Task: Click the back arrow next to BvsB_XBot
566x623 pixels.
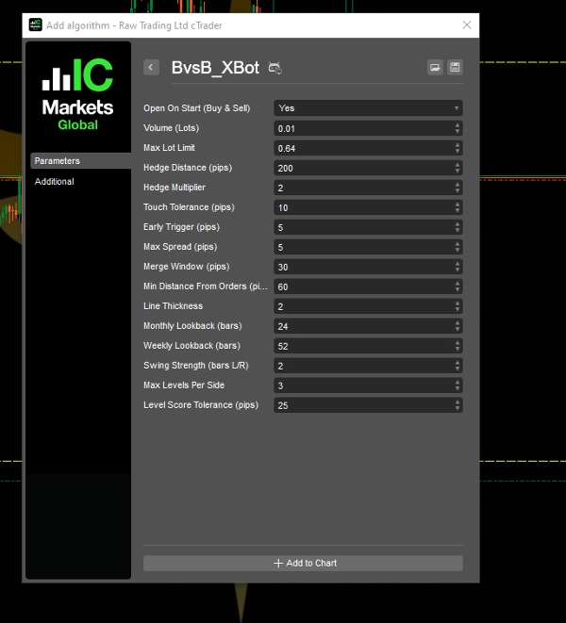Action: [x=151, y=67]
